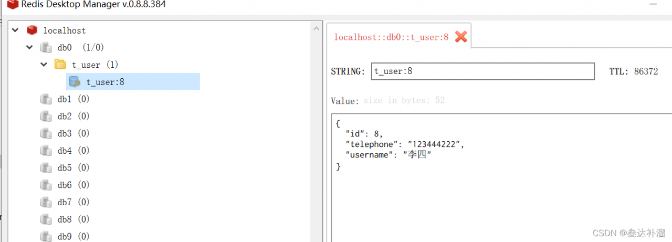Click the db5 database icon
Screen dimensions: 672x242
(46, 167)
